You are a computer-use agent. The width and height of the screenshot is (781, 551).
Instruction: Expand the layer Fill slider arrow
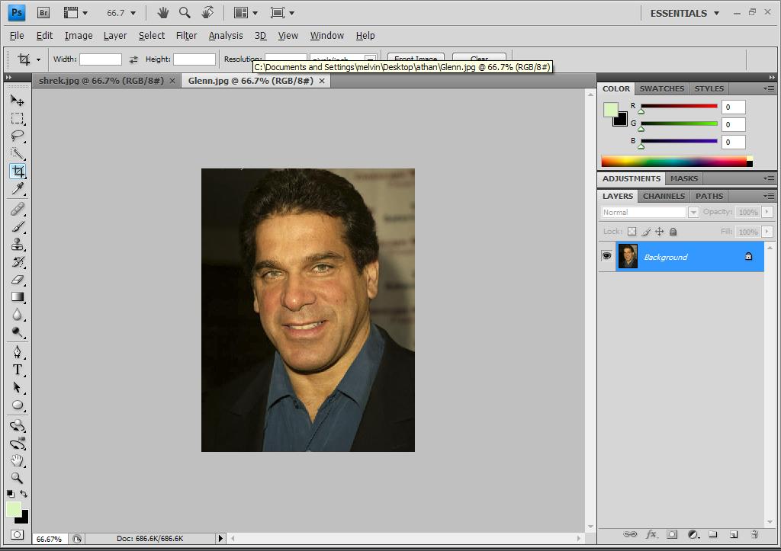(767, 232)
